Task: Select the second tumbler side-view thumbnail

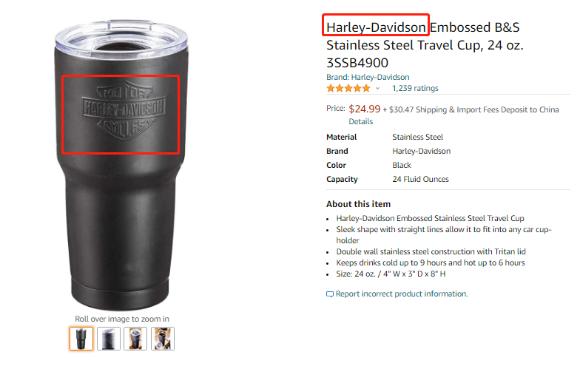Action: coord(108,339)
